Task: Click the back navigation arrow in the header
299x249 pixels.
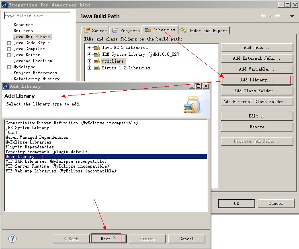Action: coord(263,16)
